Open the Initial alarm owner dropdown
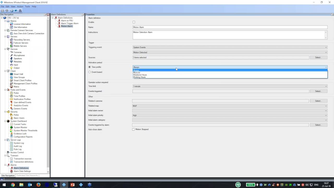The height and width of the screenshot is (188, 334). 230,111
